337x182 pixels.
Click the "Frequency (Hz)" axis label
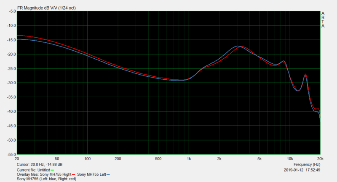point(307,164)
